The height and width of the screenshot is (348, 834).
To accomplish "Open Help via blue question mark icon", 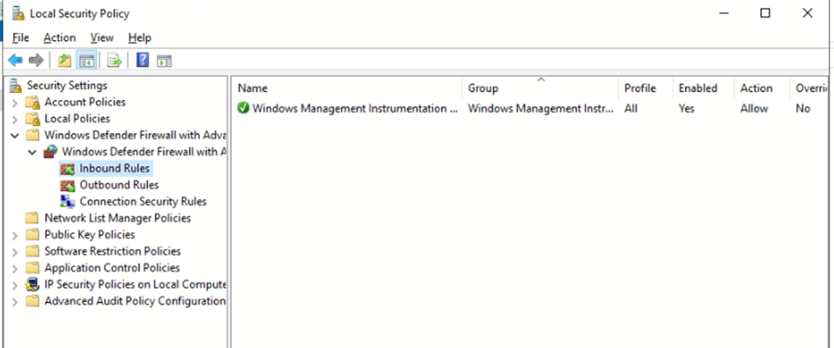I will pyautogui.click(x=142, y=60).
